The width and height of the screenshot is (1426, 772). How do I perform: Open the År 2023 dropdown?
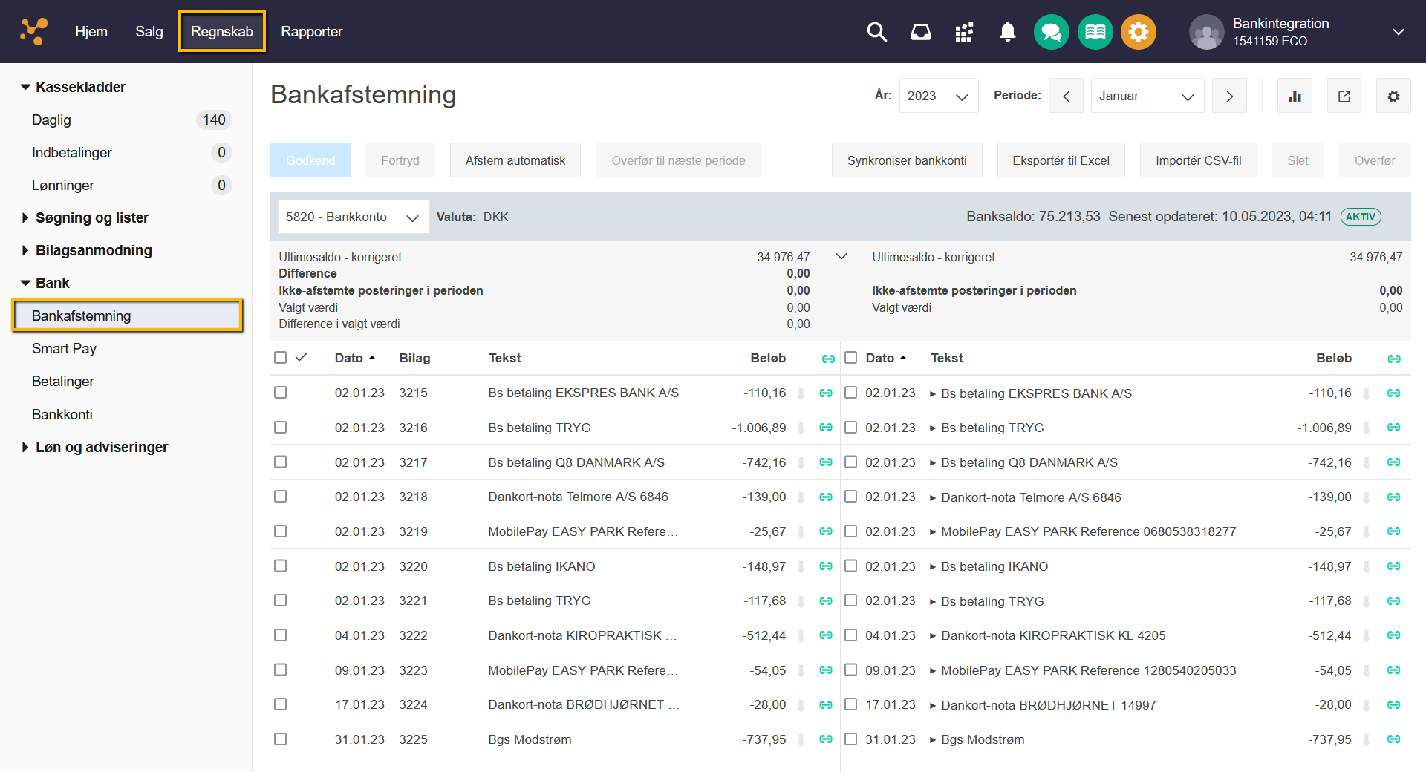click(938, 96)
